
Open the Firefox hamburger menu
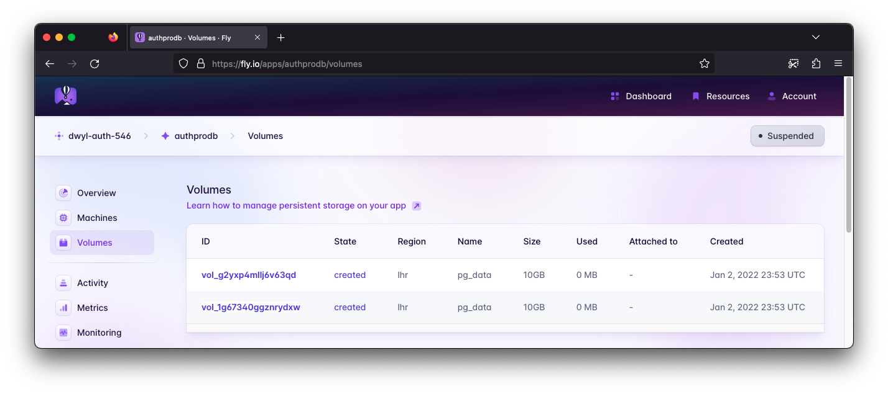pos(838,63)
